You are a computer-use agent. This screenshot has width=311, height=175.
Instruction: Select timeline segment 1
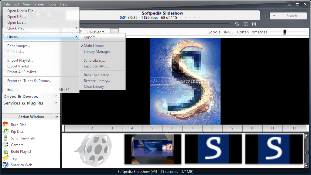(x=73, y=128)
